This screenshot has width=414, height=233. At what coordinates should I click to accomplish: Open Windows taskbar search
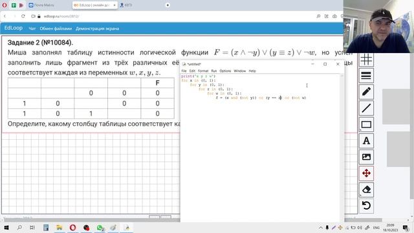(x=19, y=227)
